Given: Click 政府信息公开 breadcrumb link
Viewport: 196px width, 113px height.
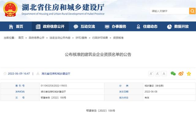Looking at the screenshot, I should tap(36, 38).
